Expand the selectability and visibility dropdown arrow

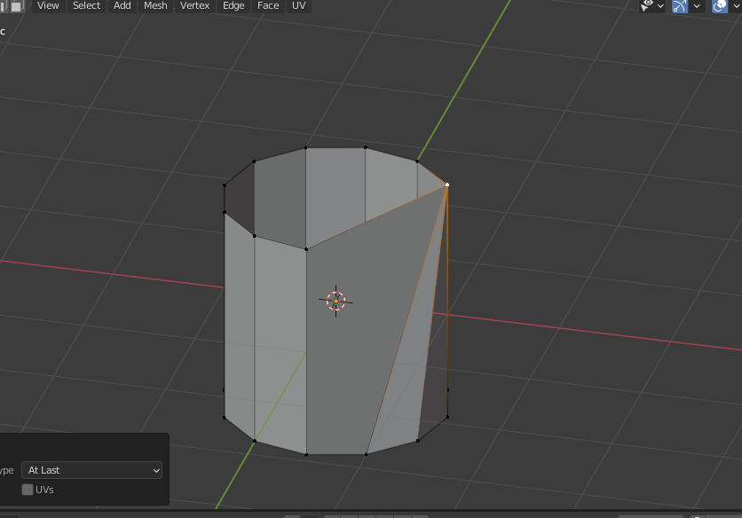pyautogui.click(x=660, y=6)
